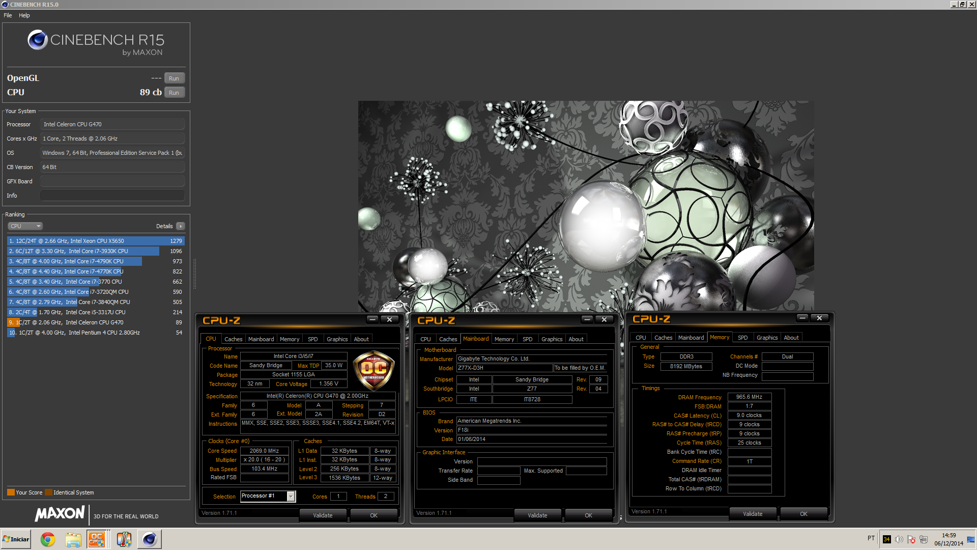Screen dimensions: 977x550
Task: Select ranking row Intel Core i7-3720QM
Action: [96, 292]
